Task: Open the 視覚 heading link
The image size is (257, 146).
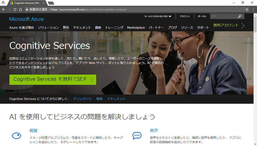Action: pos(33,130)
